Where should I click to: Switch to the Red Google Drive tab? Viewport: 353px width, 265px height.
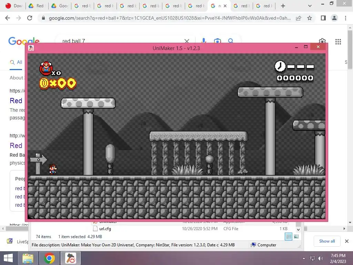(x=37, y=6)
